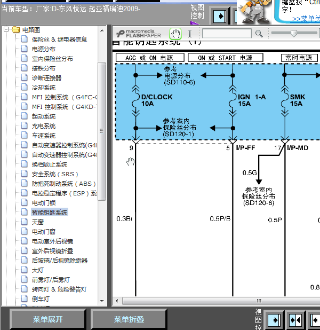Open the MFI 控制系统 (G4KD entry
This screenshot has width=320, height=330.
click(x=65, y=107)
